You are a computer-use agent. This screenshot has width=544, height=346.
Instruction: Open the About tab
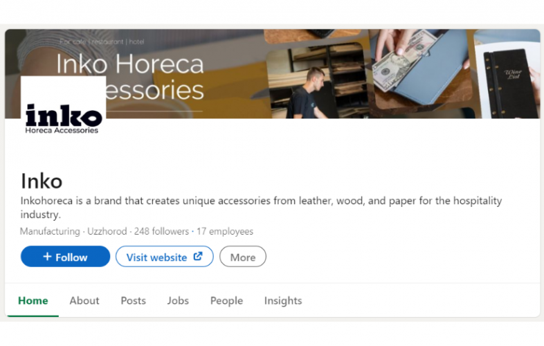click(x=84, y=300)
